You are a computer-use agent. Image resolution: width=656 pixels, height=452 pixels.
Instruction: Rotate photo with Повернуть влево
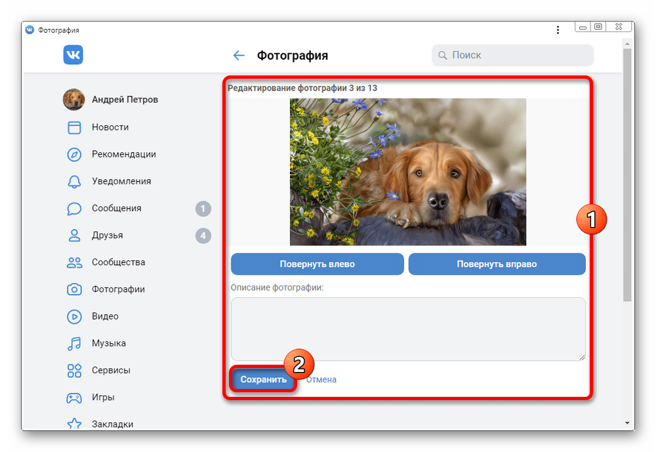pyautogui.click(x=317, y=264)
